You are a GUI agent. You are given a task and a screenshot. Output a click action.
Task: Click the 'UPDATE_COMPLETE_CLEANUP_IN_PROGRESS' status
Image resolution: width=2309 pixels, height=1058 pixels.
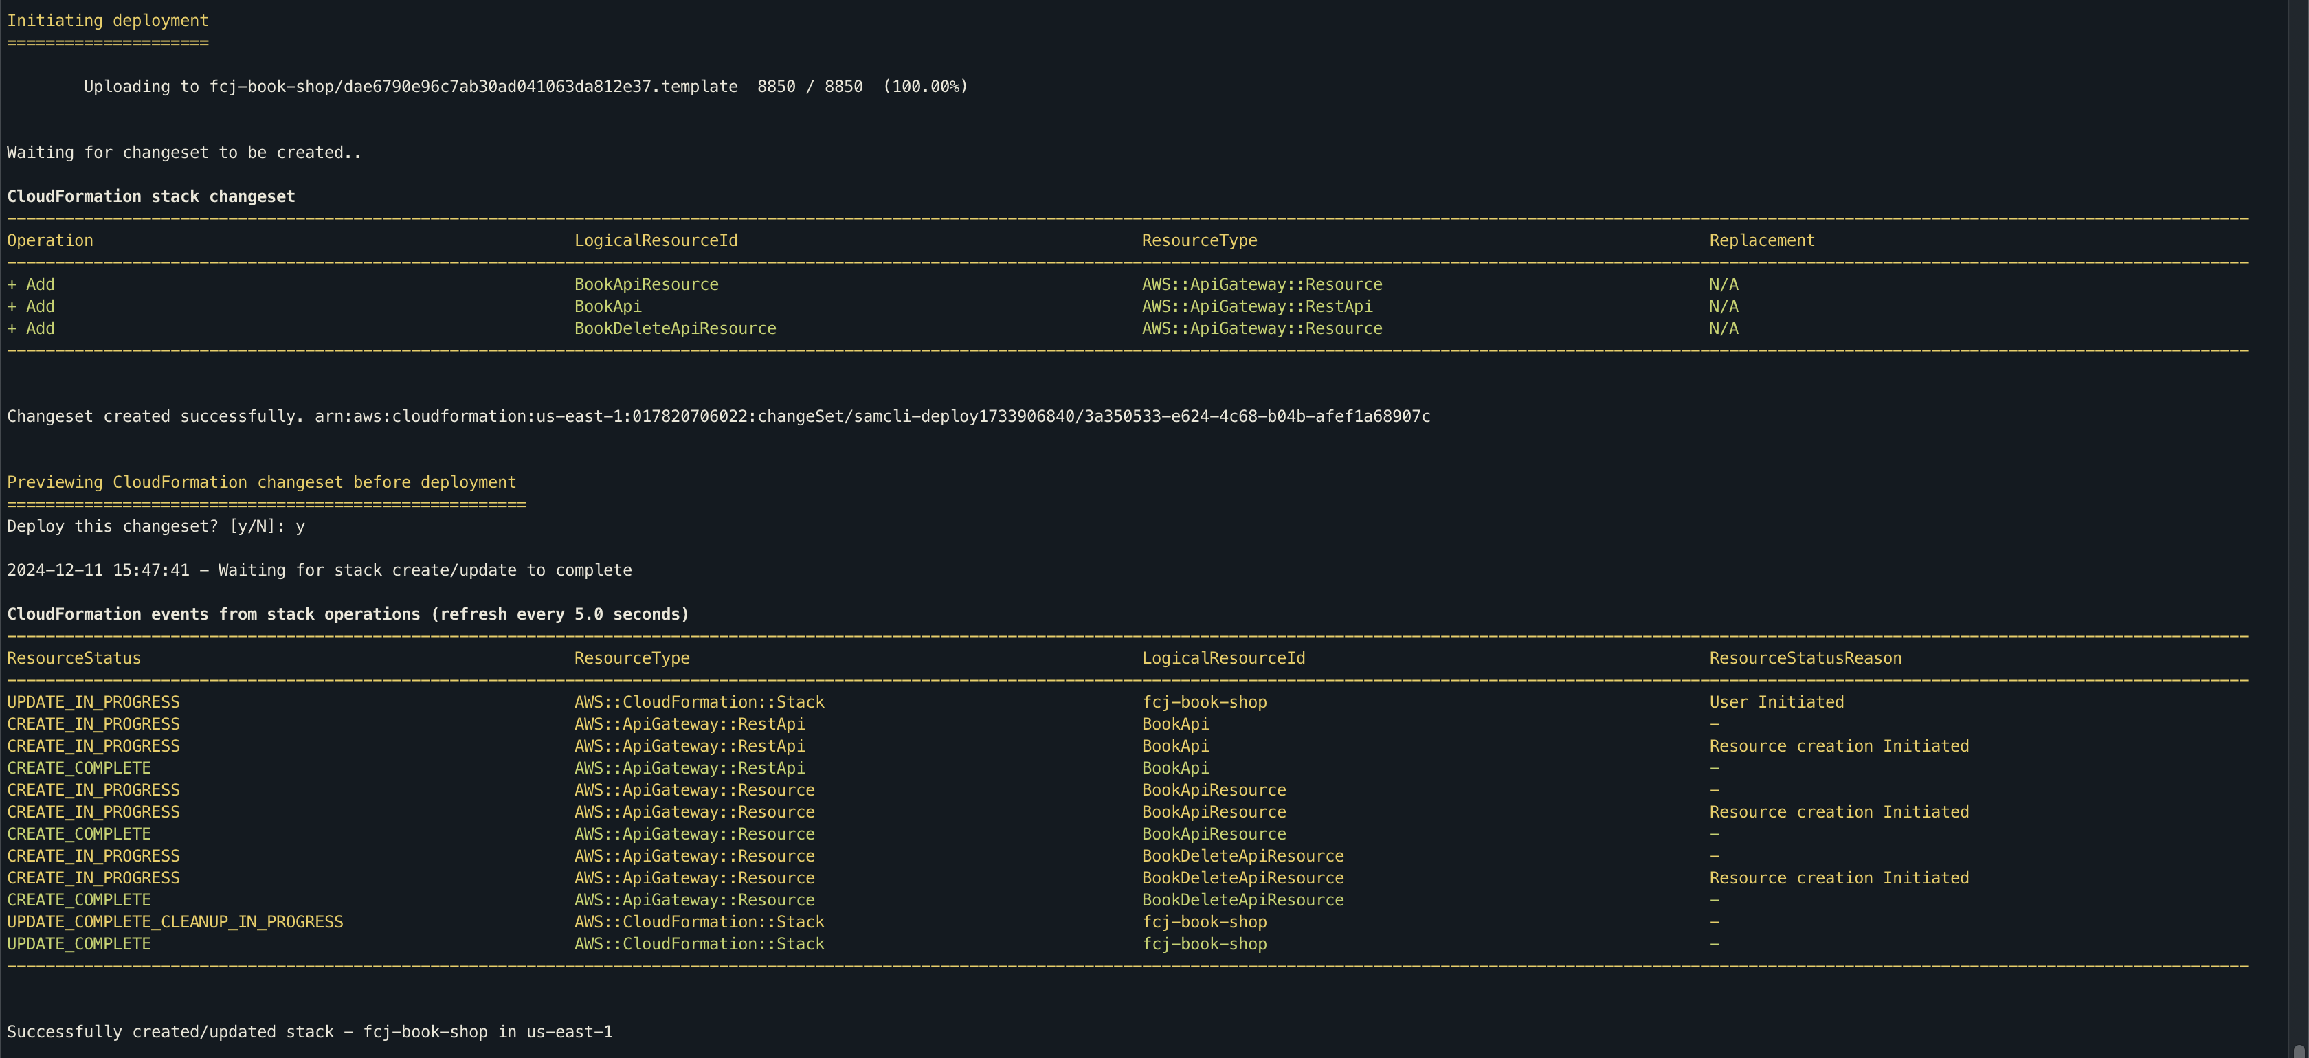[x=175, y=922]
